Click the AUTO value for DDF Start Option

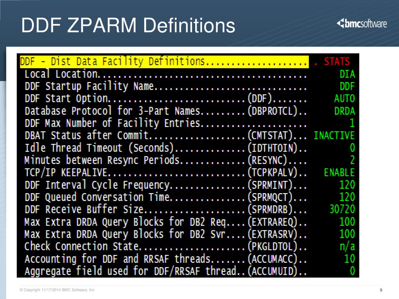(344, 98)
